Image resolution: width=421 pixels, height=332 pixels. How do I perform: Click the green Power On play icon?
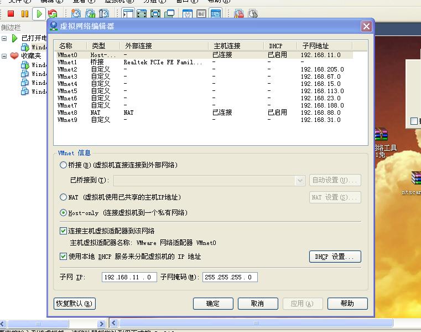click(39, 14)
